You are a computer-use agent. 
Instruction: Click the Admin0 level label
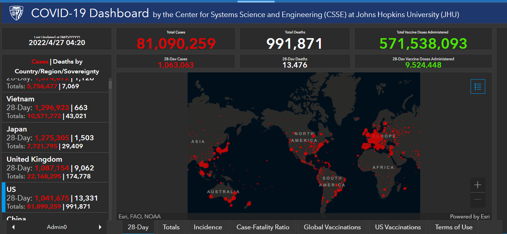point(57,227)
